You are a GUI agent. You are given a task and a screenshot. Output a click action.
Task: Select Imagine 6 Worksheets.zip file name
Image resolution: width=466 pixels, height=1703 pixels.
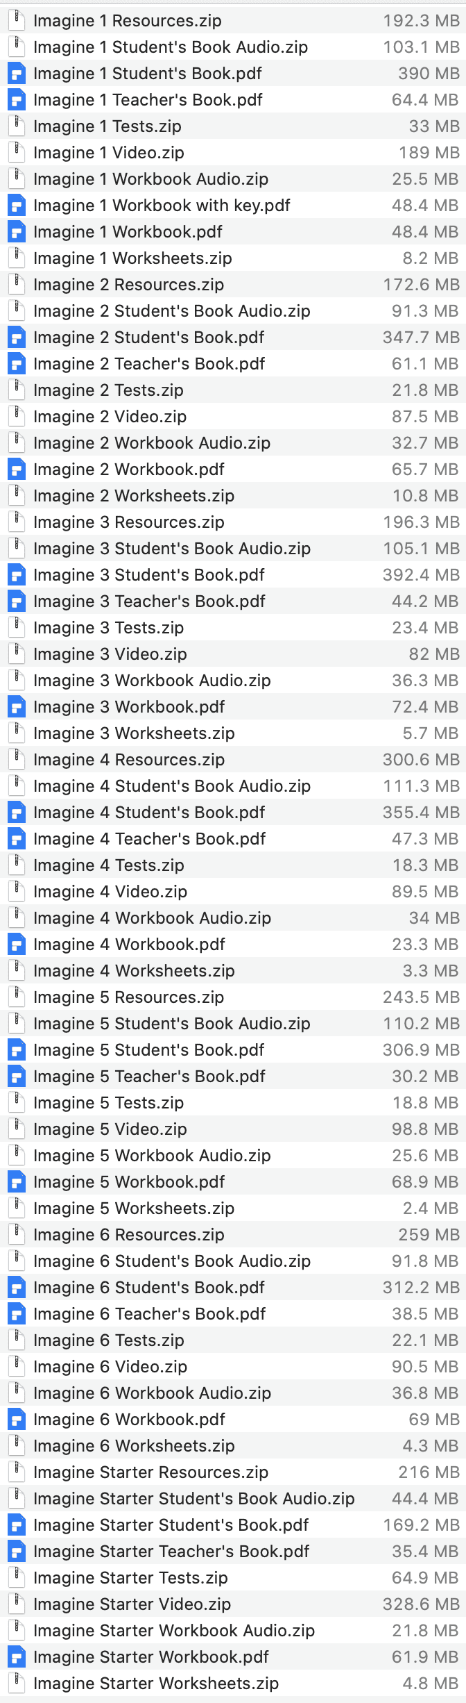click(135, 1446)
